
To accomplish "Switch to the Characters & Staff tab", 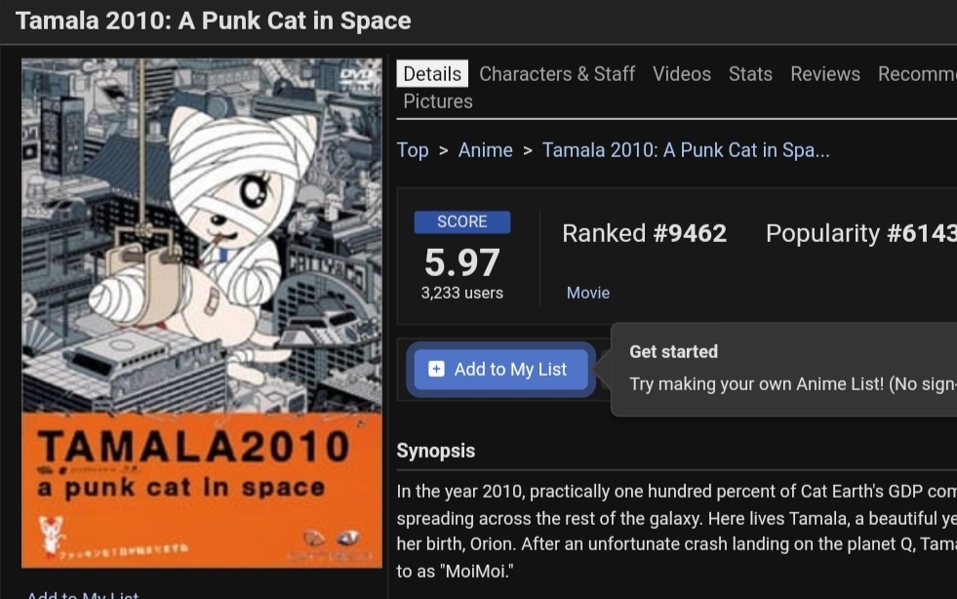I will [556, 74].
